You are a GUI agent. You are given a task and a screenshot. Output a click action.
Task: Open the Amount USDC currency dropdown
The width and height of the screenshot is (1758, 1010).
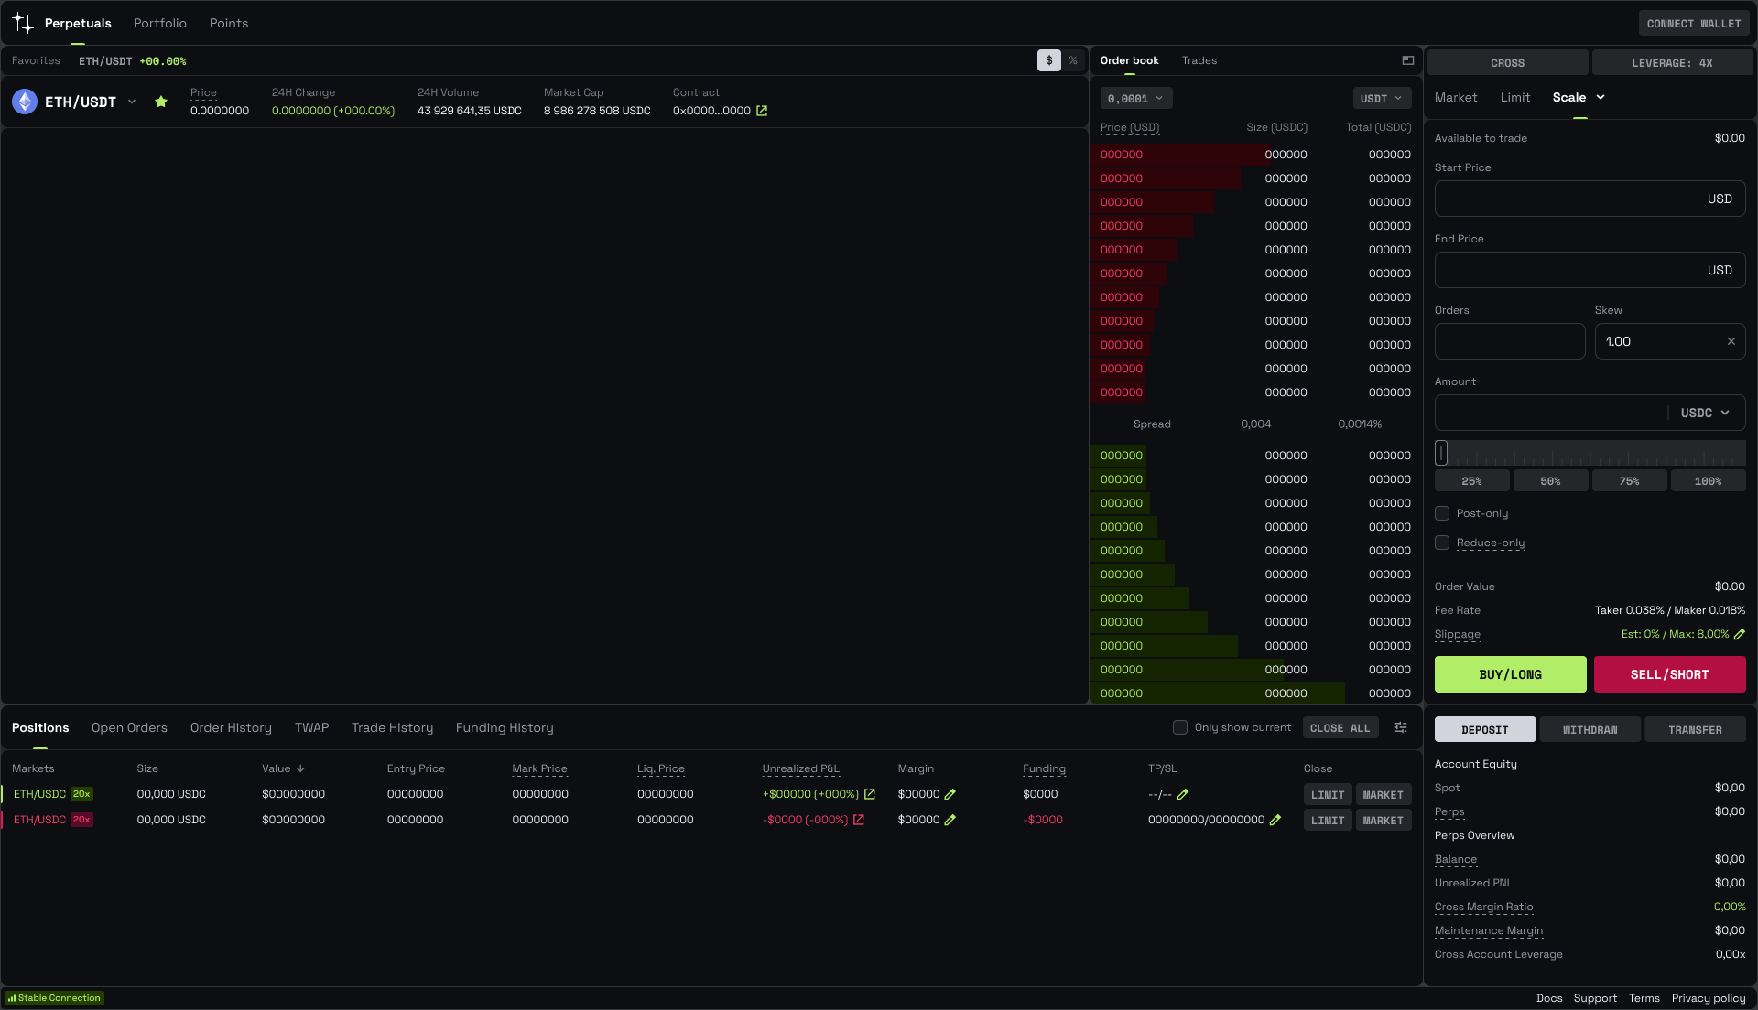[x=1705, y=413]
